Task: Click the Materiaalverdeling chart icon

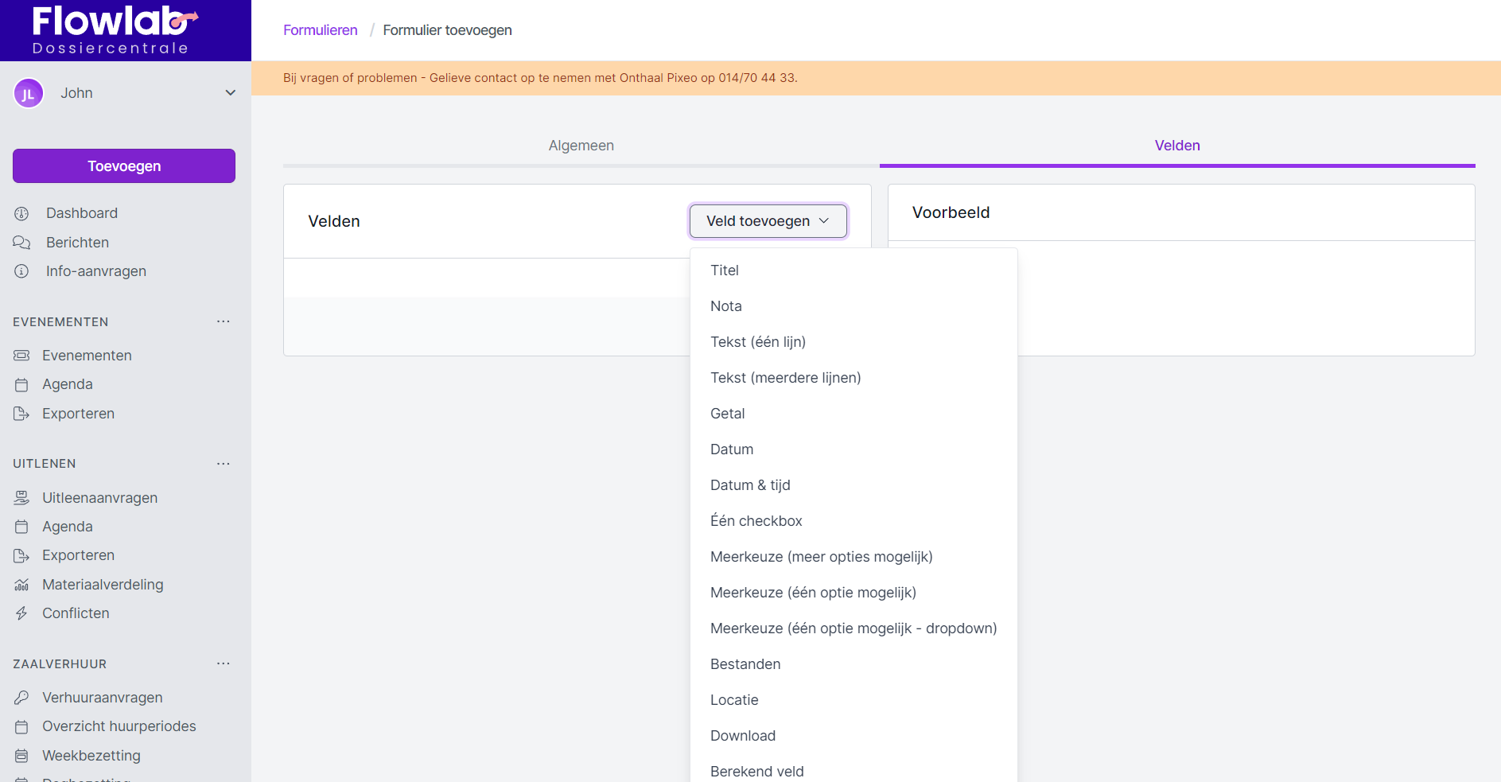Action: [x=21, y=585]
